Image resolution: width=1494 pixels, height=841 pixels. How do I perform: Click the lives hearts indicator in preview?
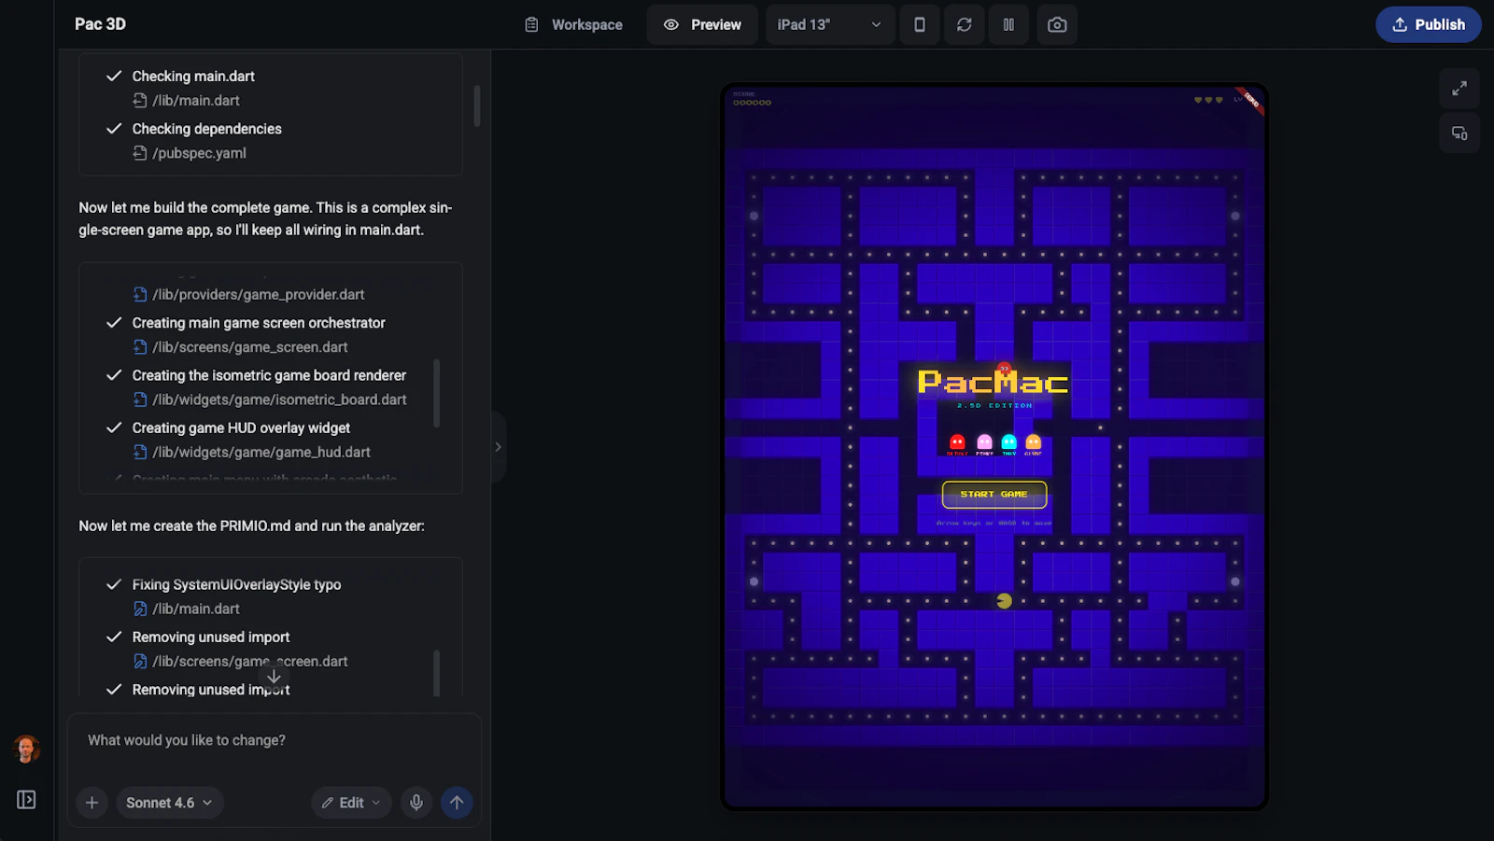coord(1208,100)
